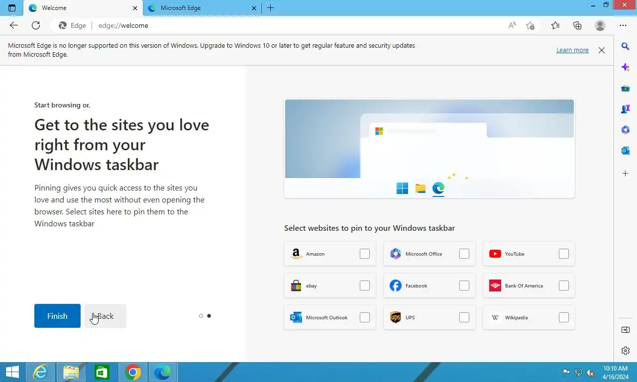Launch Google Chrome from taskbar
This screenshot has height=382, width=637.
pyautogui.click(x=133, y=372)
